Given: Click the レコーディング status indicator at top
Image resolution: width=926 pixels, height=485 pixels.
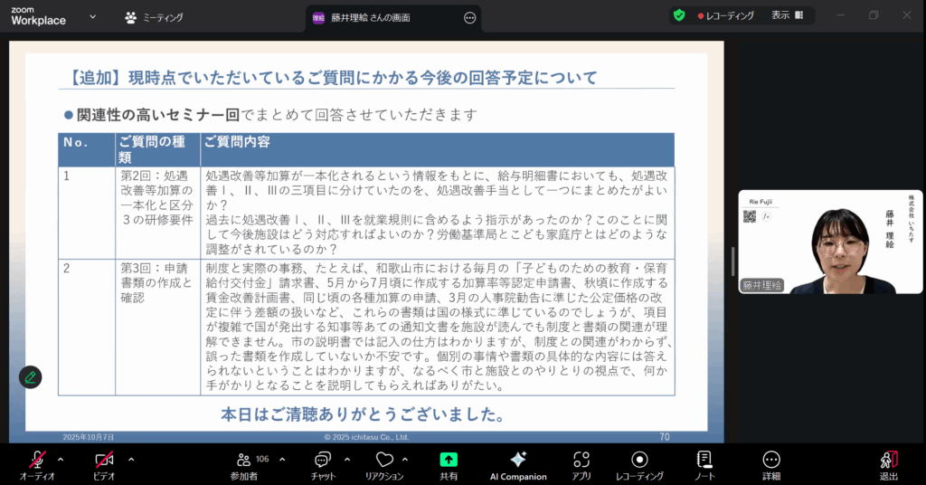Looking at the screenshot, I should point(726,16).
